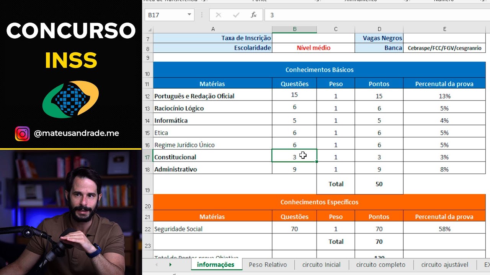Click the @mateusandrade.me Instagram handle

[76, 133]
